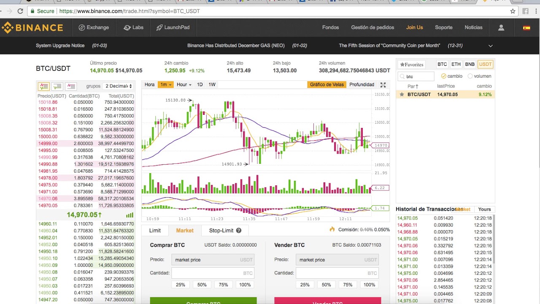Bookmark page with star icon
This screenshot has width=540, height=304.
coord(513,11)
